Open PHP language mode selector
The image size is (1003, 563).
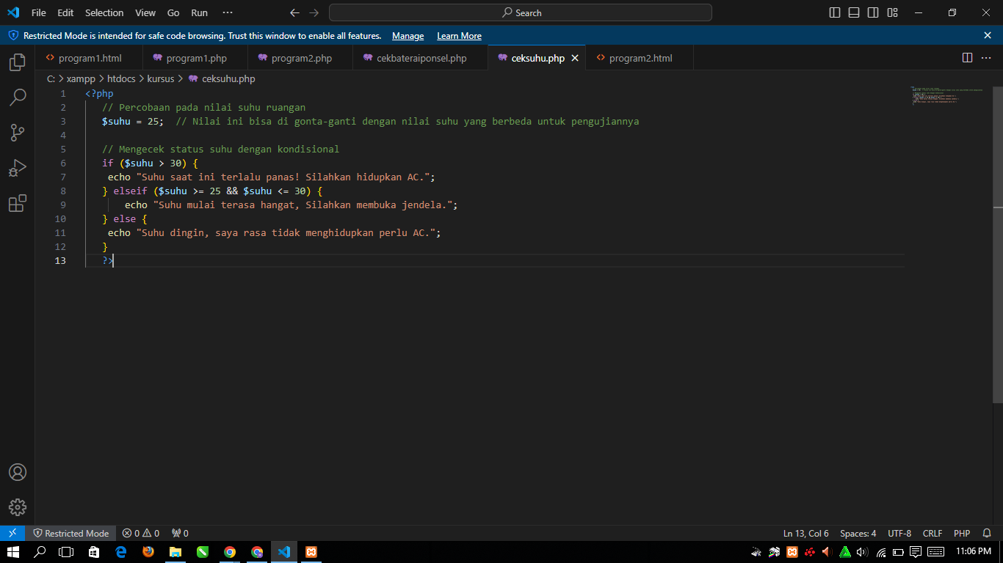tap(961, 533)
